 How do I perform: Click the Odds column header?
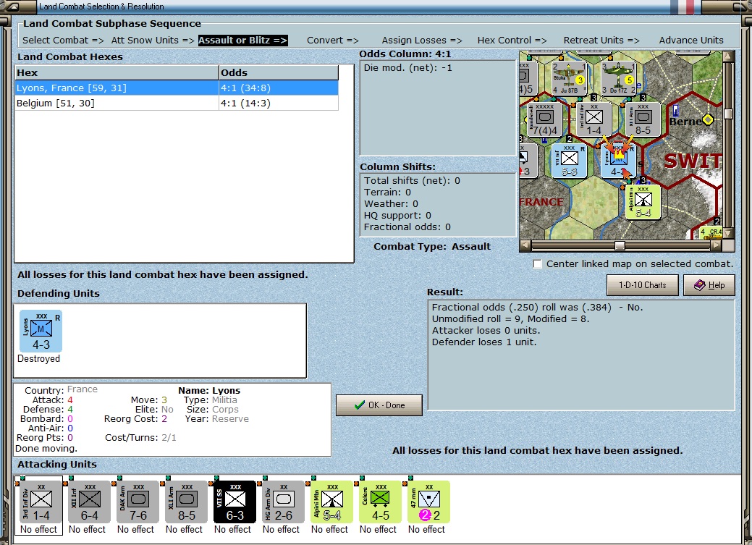279,72
